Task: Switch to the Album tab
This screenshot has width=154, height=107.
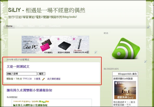Action: [31, 26]
